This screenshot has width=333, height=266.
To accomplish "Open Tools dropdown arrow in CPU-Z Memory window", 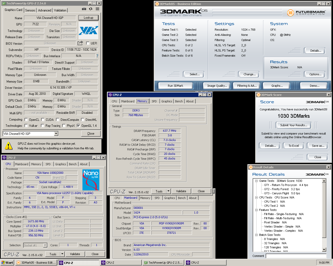I will [x=168, y=191].
